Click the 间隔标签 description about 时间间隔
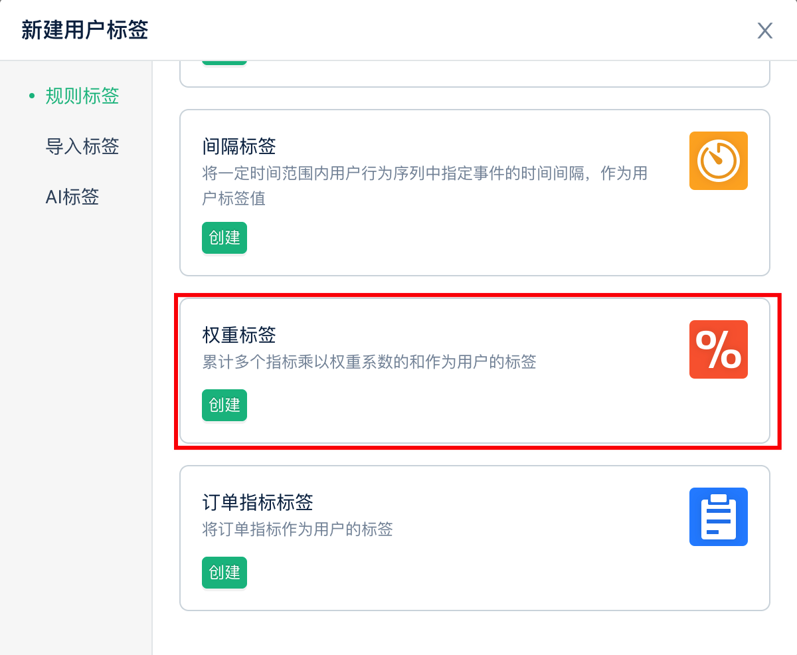This screenshot has width=797, height=655. tap(425, 186)
